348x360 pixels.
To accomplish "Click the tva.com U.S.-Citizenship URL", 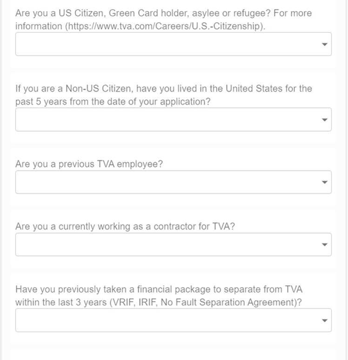I will point(166,26).
